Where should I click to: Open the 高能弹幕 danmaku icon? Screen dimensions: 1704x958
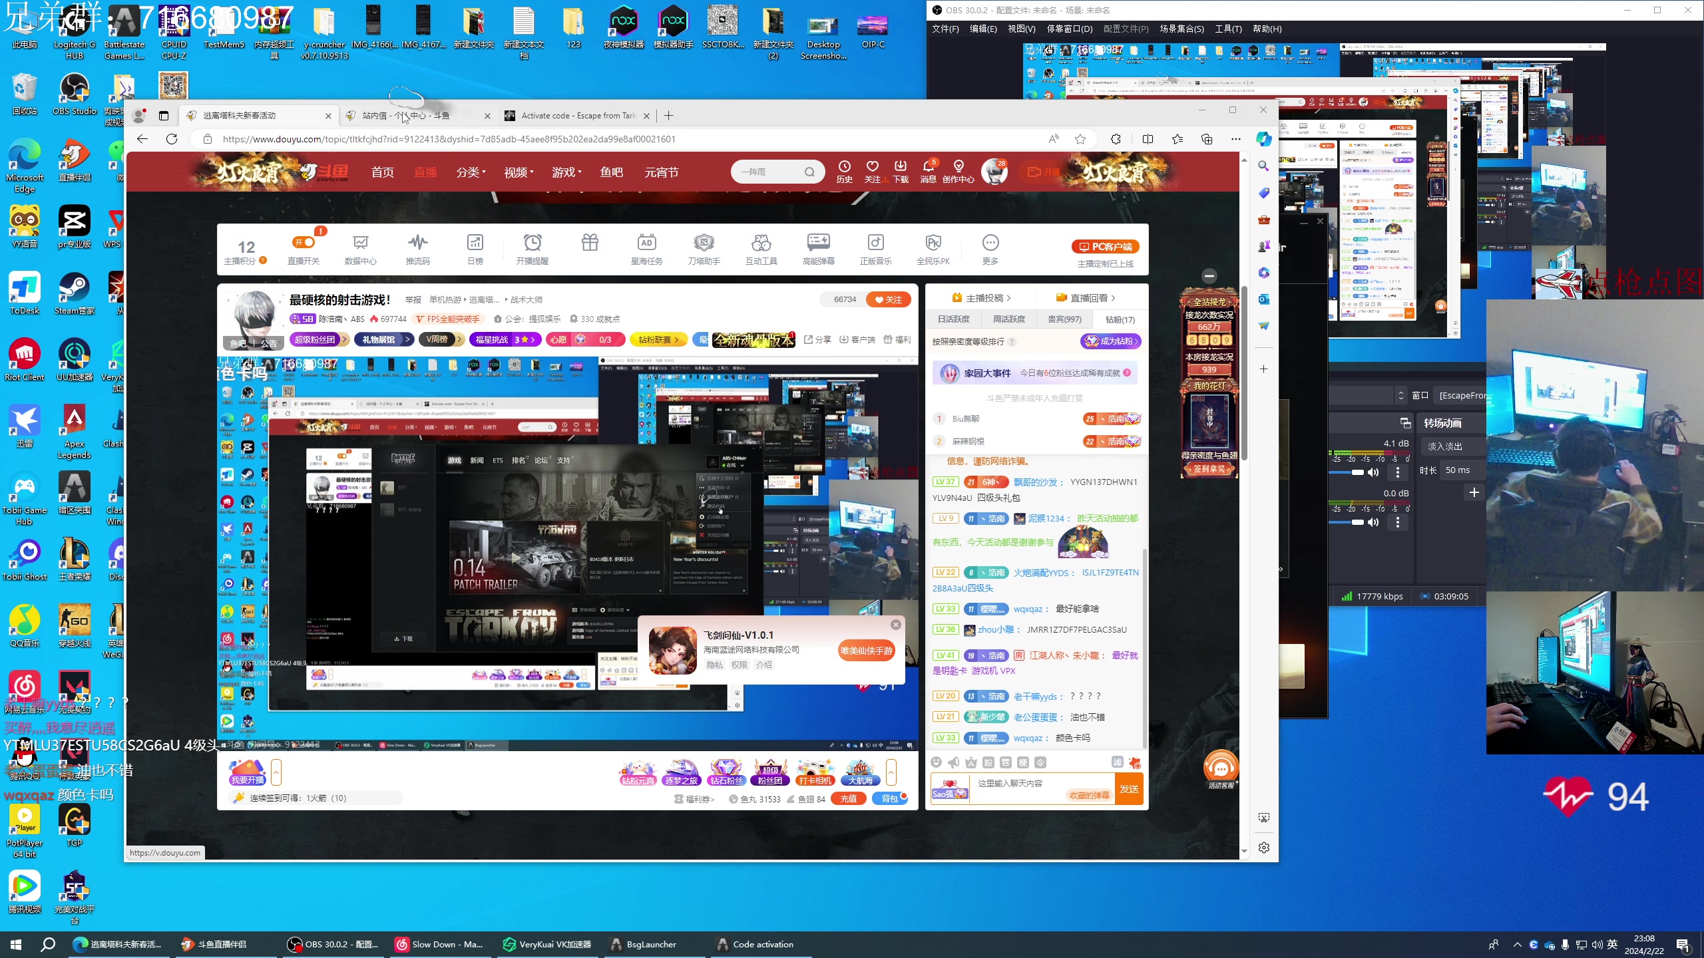(819, 249)
